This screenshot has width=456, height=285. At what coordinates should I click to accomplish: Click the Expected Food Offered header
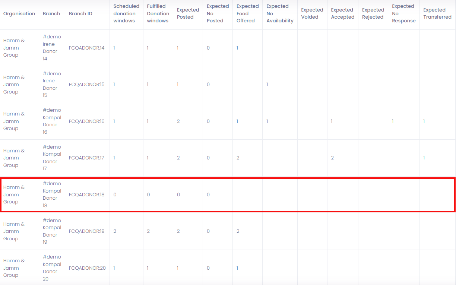(x=247, y=14)
